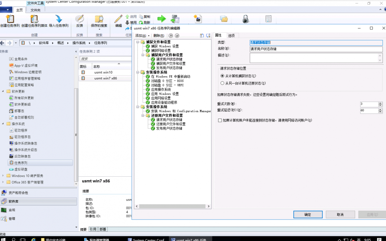Open Internet Explorer from the taskbar

[x=33, y=239]
